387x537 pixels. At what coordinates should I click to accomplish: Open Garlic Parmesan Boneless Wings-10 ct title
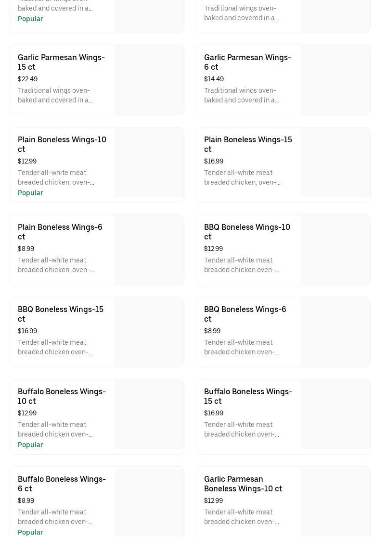click(243, 484)
